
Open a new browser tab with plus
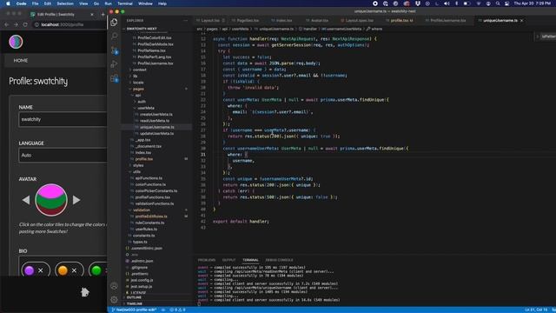tap(103, 15)
